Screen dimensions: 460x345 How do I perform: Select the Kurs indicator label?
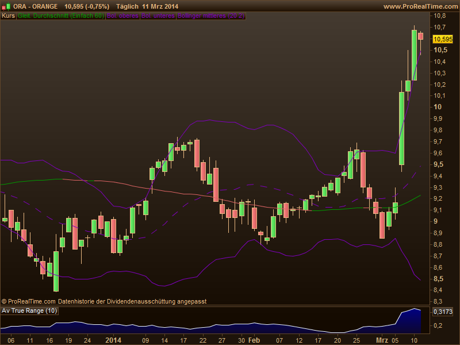(8, 16)
